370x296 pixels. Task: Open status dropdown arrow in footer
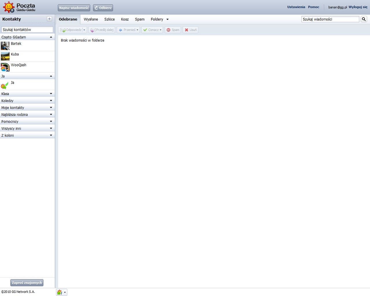pos(65,292)
